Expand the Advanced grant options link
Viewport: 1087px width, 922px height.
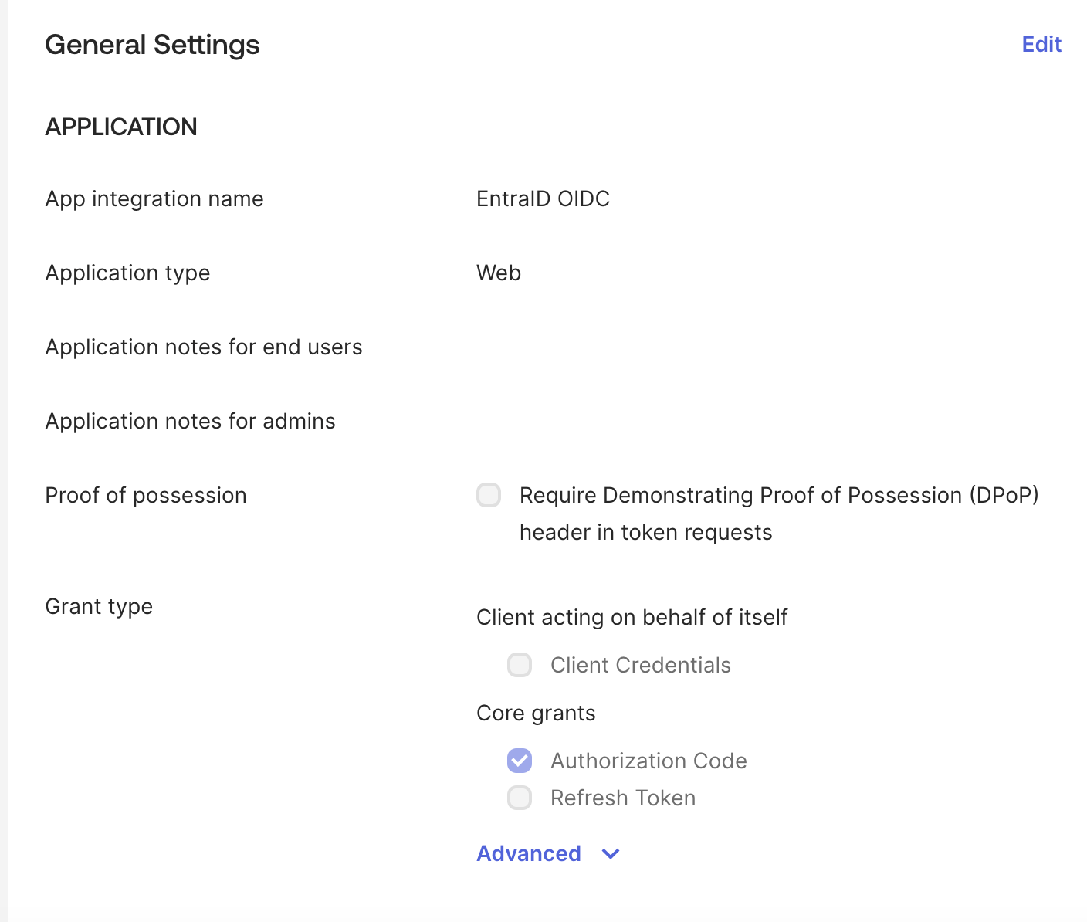tap(529, 853)
